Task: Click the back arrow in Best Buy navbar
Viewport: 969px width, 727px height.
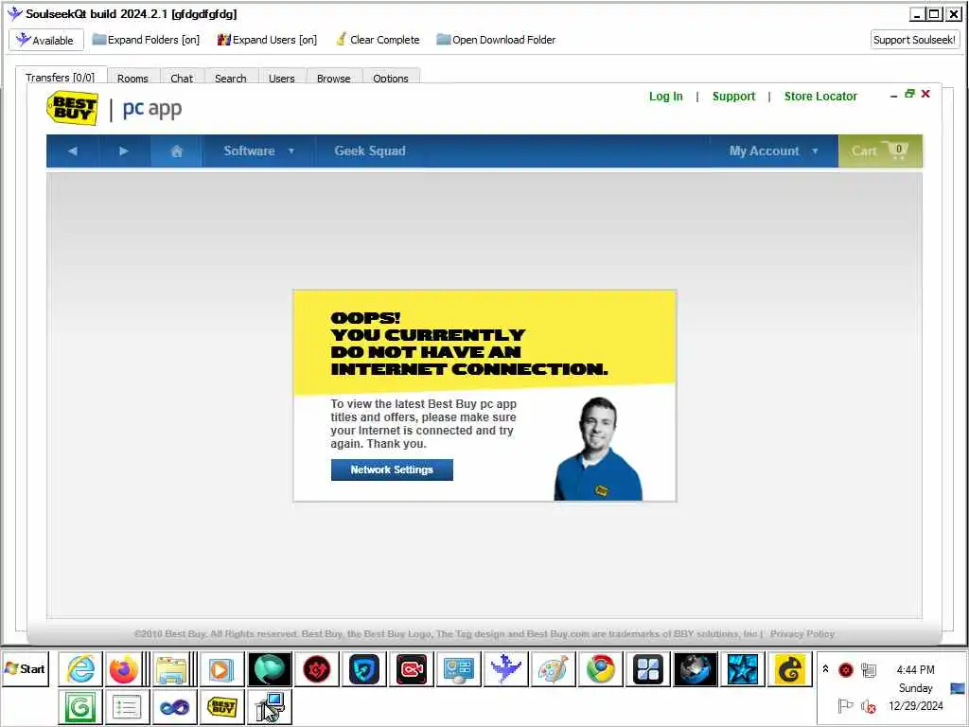Action: tap(73, 151)
